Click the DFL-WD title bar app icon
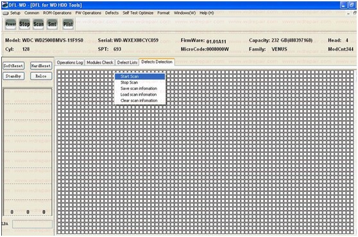Viewport: 358px width, 237px height. click(x=4, y=5)
